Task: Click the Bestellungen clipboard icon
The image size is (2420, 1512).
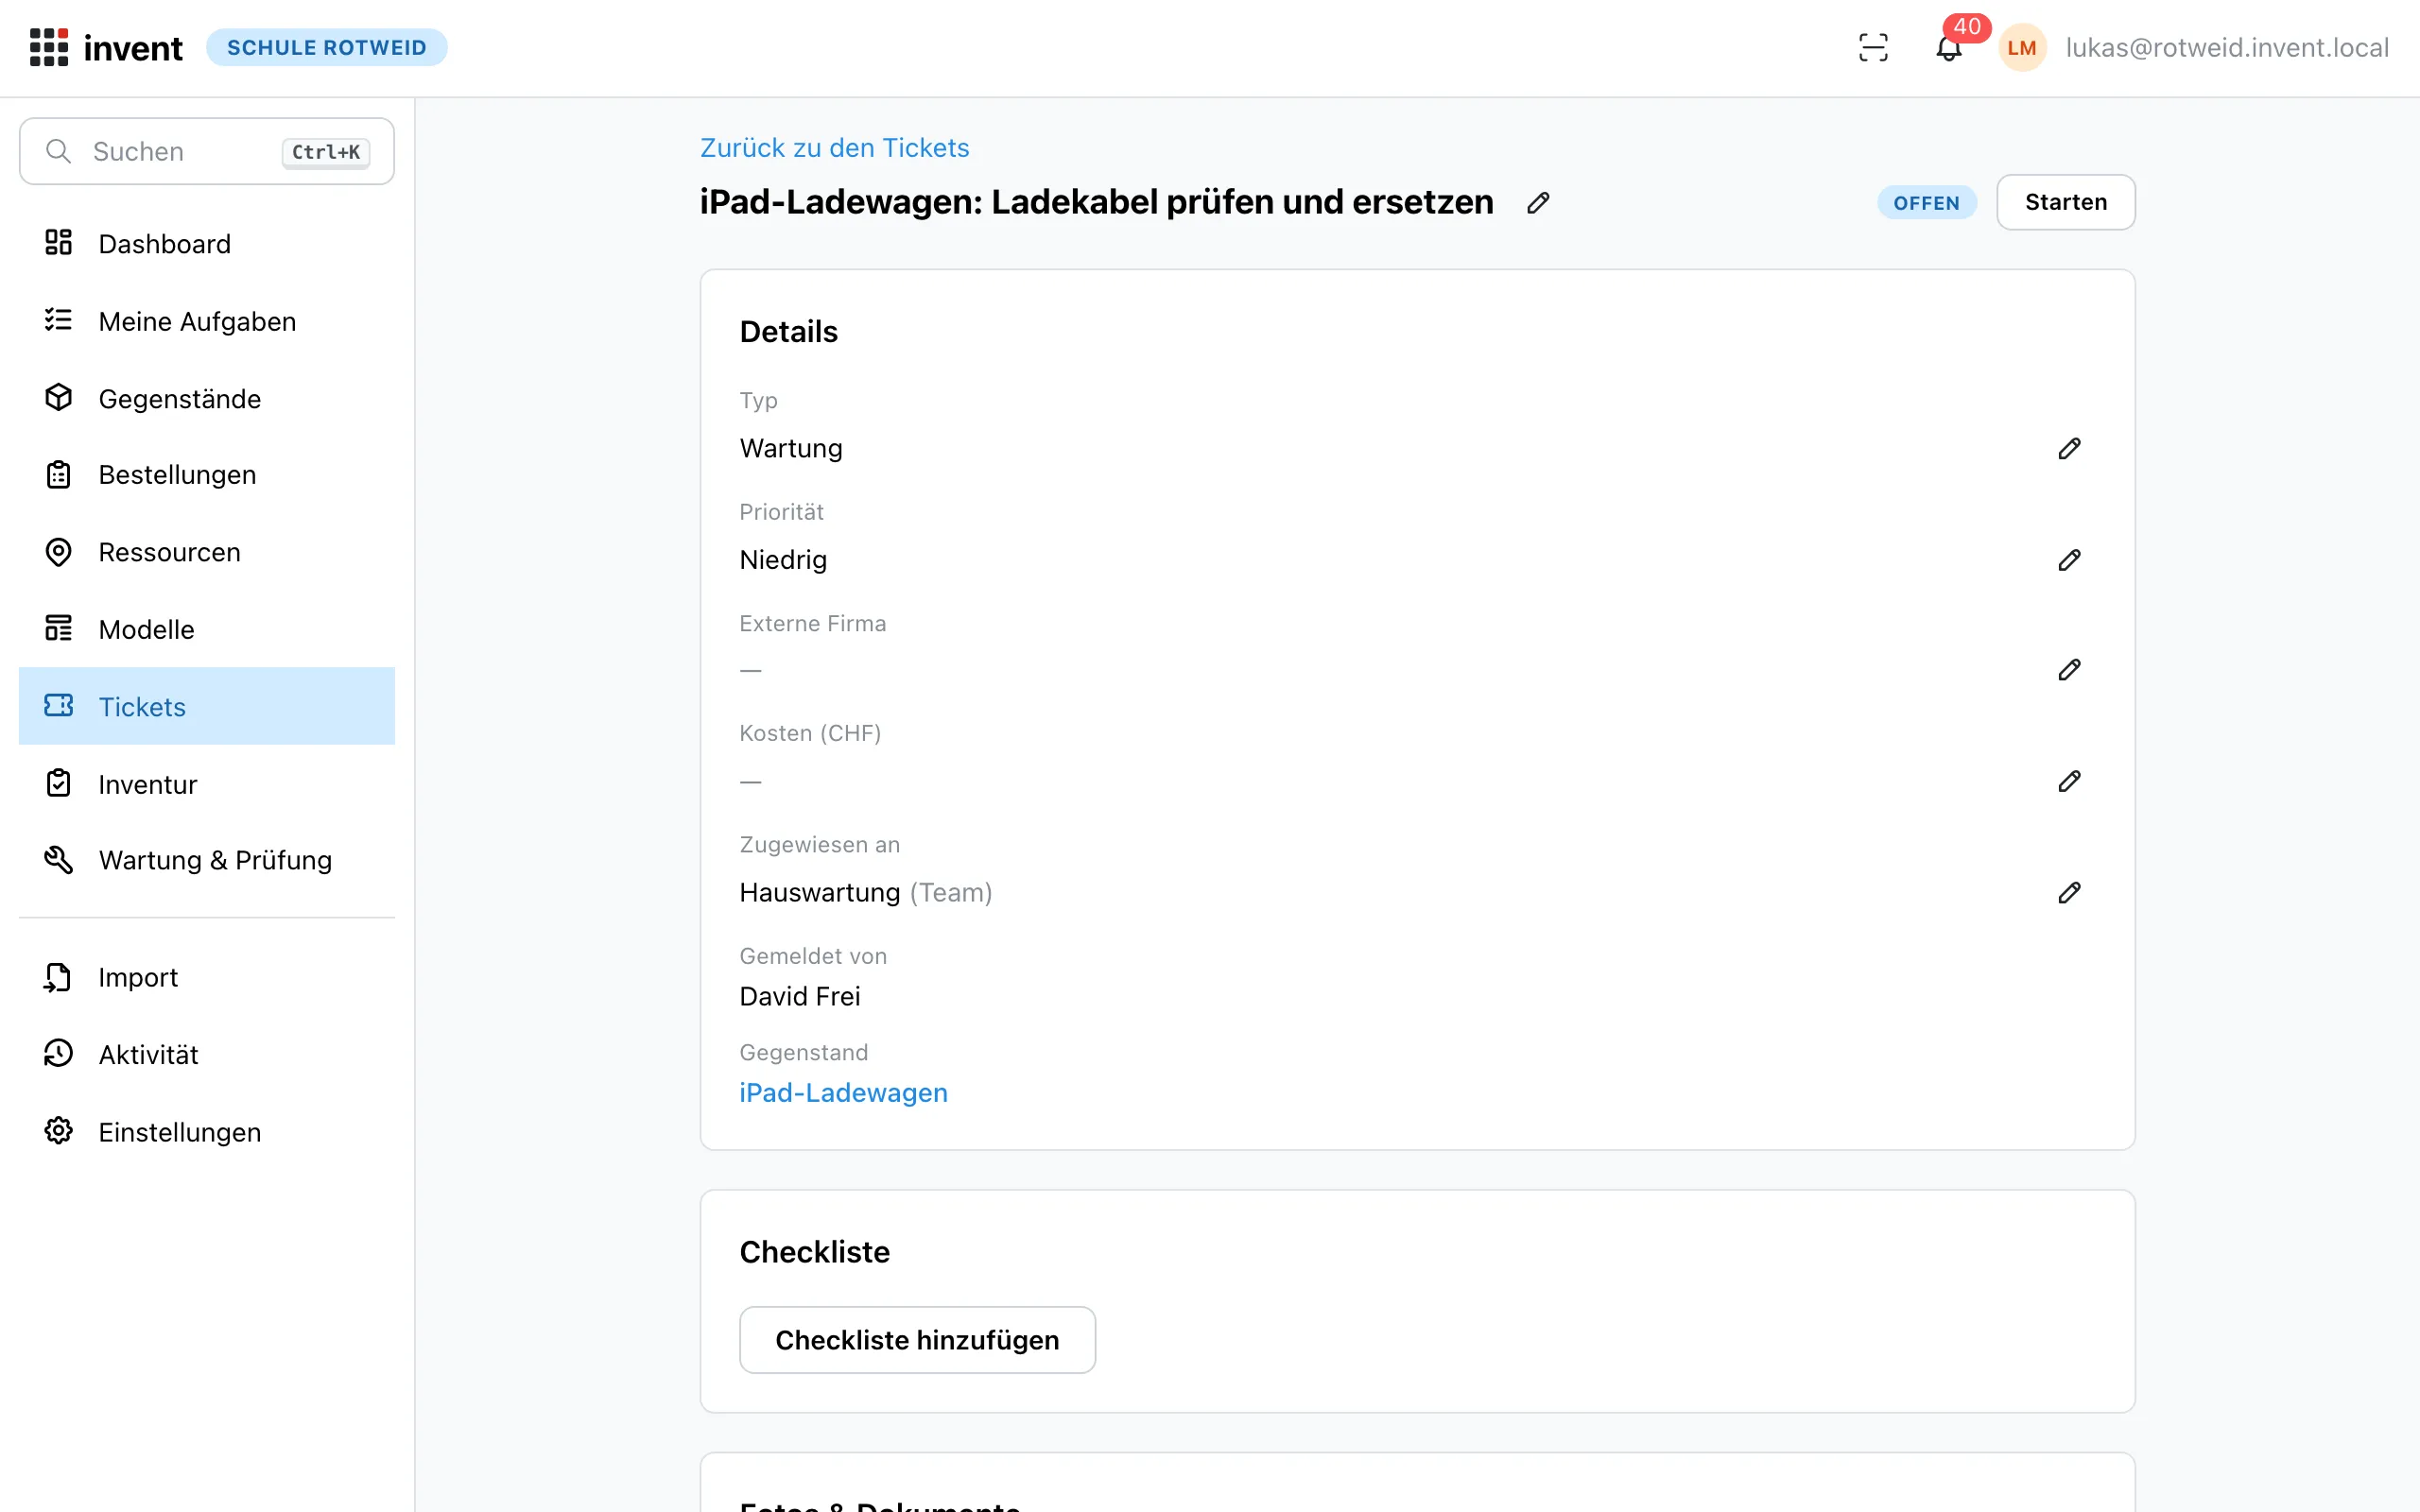Action: point(59,474)
